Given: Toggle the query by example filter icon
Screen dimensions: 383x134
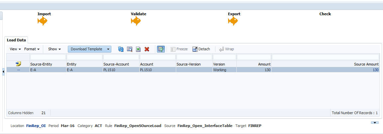Looking at the screenshot, I should tap(161, 49).
